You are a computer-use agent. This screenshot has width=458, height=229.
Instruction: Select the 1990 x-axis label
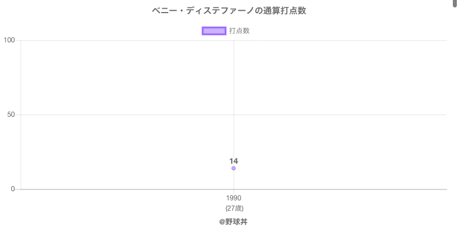pyautogui.click(x=234, y=198)
